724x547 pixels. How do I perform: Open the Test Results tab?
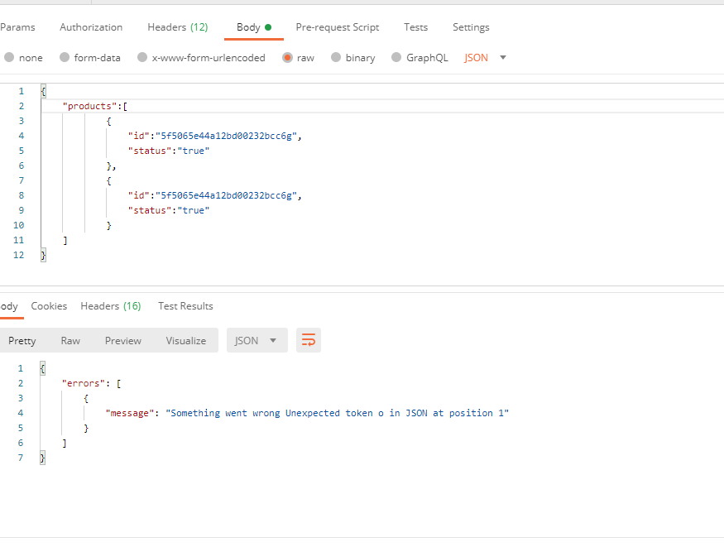[185, 306]
